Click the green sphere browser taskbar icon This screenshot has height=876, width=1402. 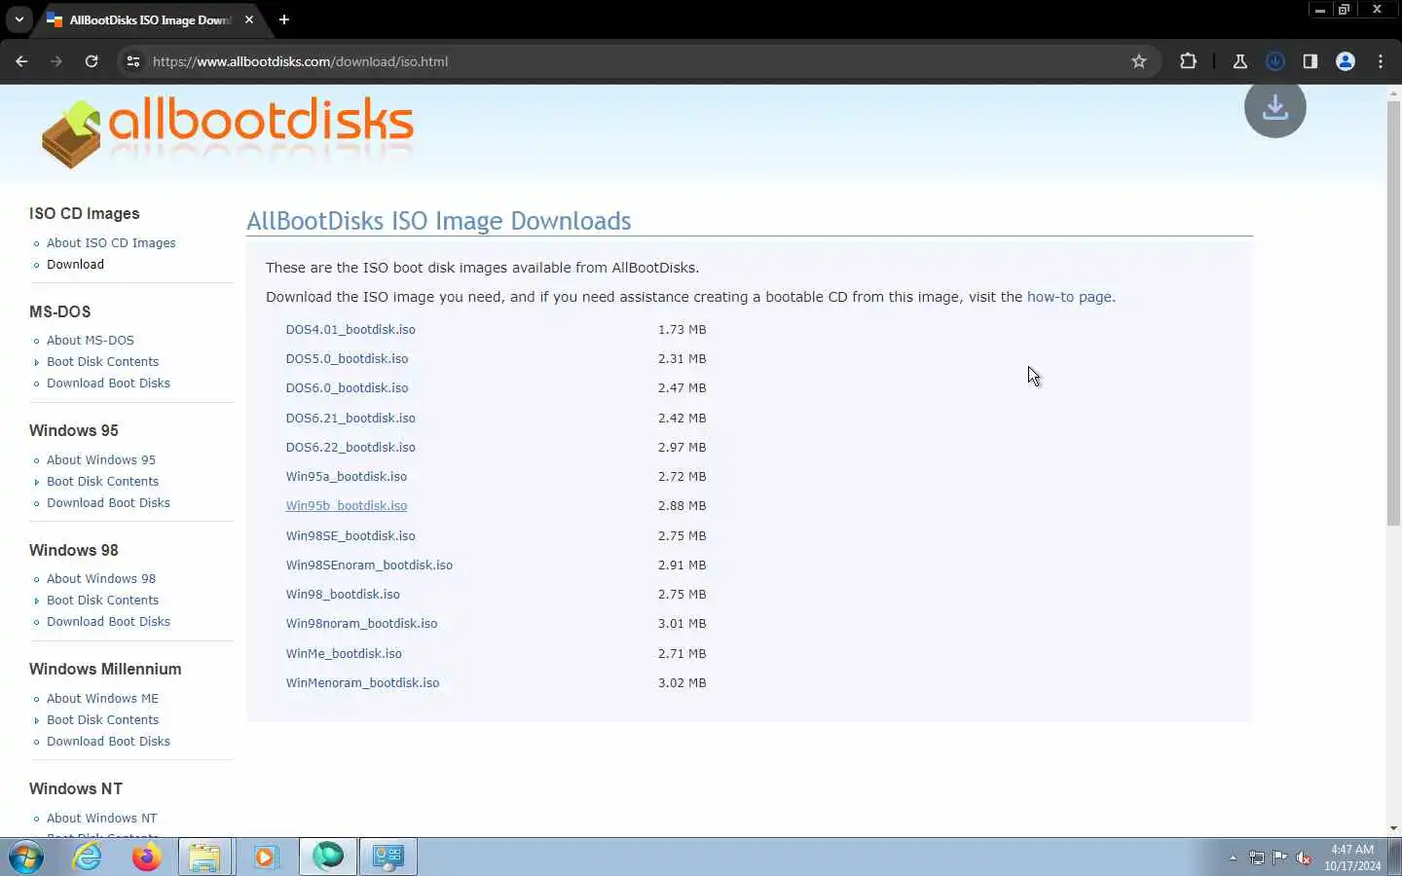[328, 857]
